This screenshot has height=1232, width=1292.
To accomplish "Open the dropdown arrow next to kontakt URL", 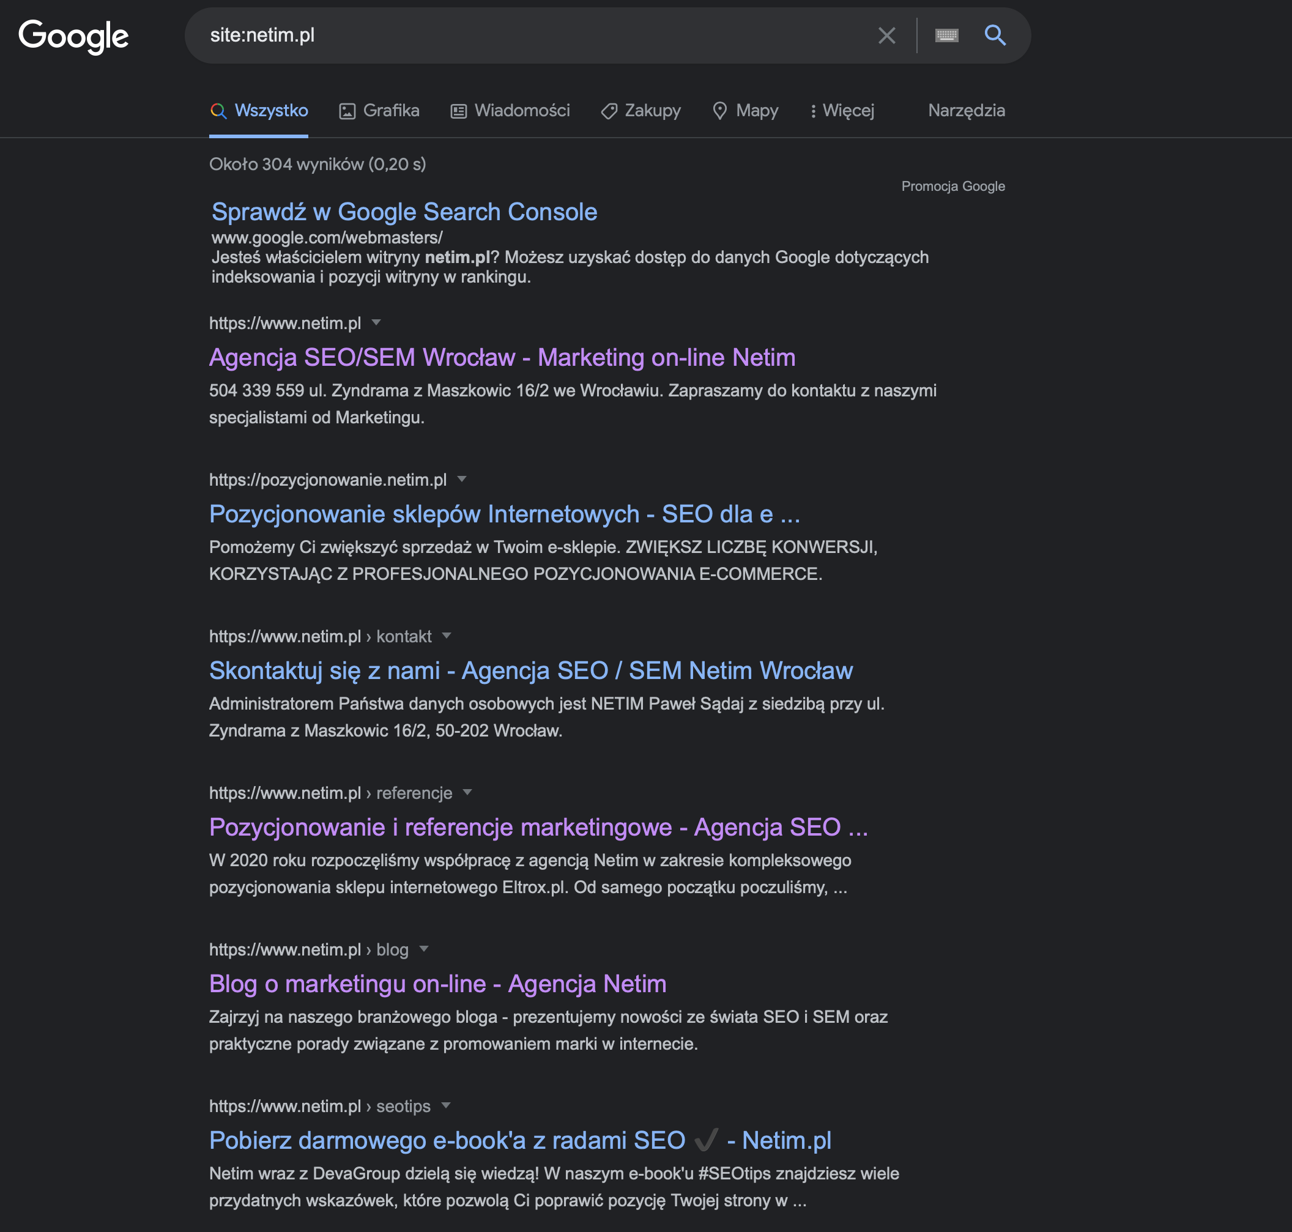I will coord(447,636).
